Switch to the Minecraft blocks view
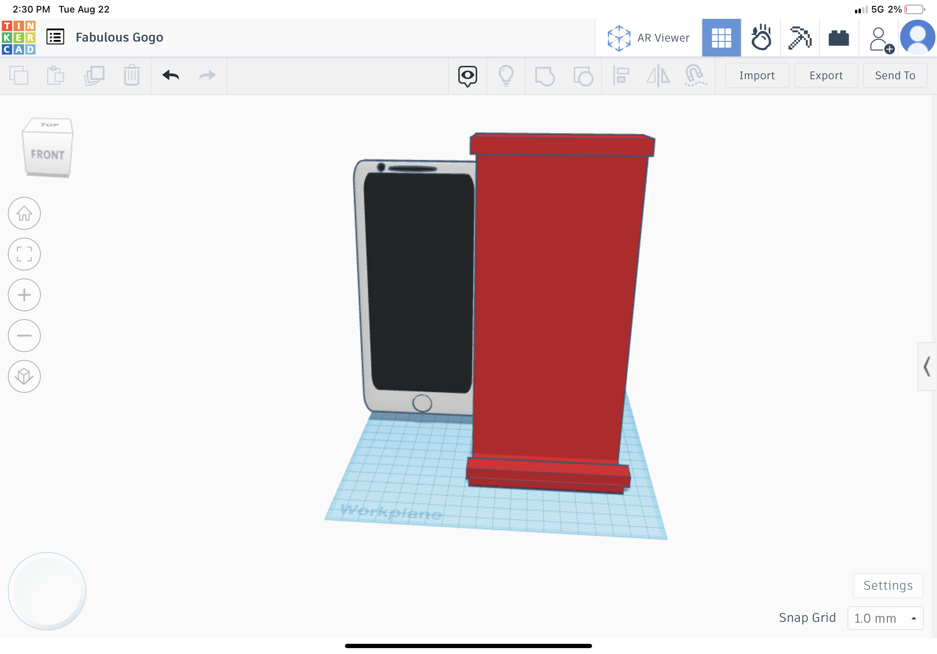Screen dimensions: 937x654 800,38
